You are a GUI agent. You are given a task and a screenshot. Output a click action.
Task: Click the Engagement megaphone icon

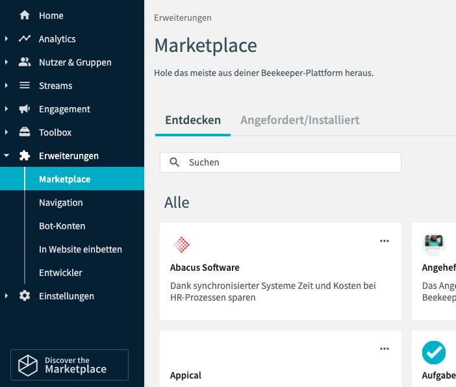(25, 109)
